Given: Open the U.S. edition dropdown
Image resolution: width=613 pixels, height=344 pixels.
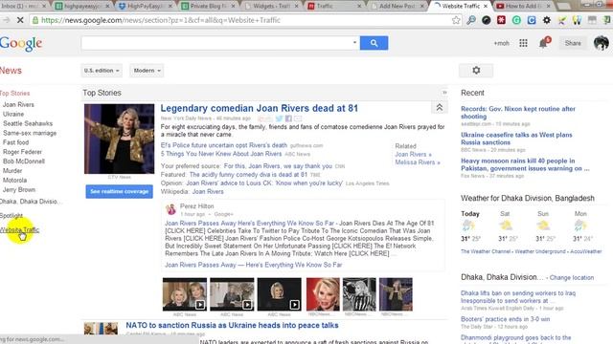Looking at the screenshot, I should coord(102,71).
